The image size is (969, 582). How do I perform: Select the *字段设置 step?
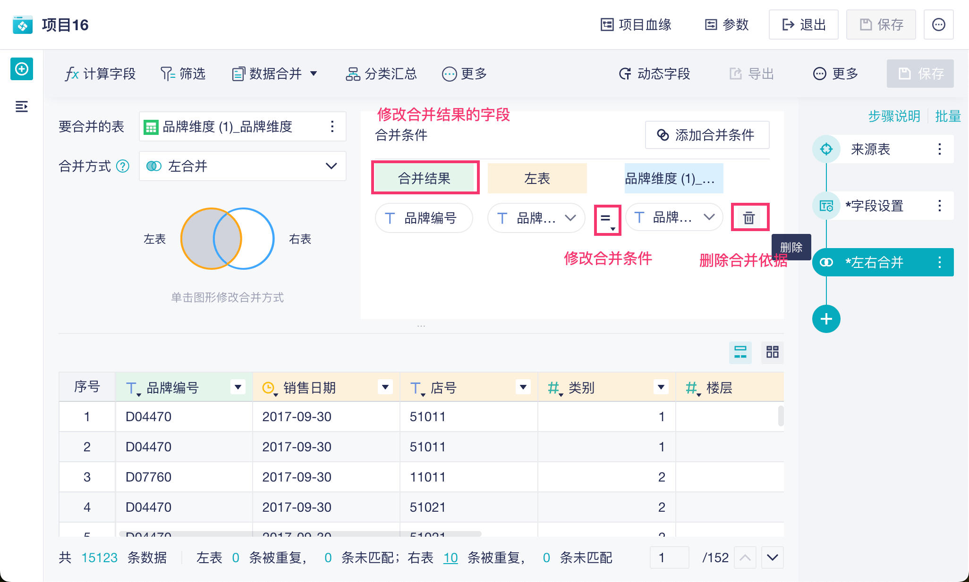click(875, 206)
